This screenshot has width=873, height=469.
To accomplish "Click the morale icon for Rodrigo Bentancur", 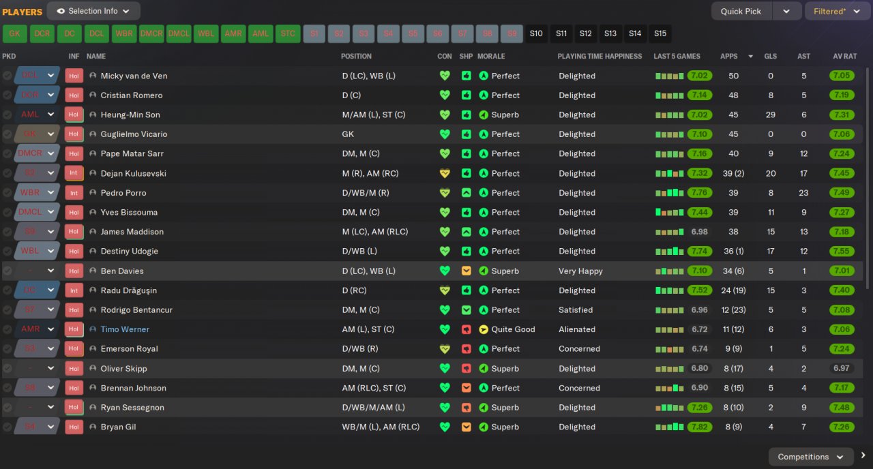I will pos(484,310).
